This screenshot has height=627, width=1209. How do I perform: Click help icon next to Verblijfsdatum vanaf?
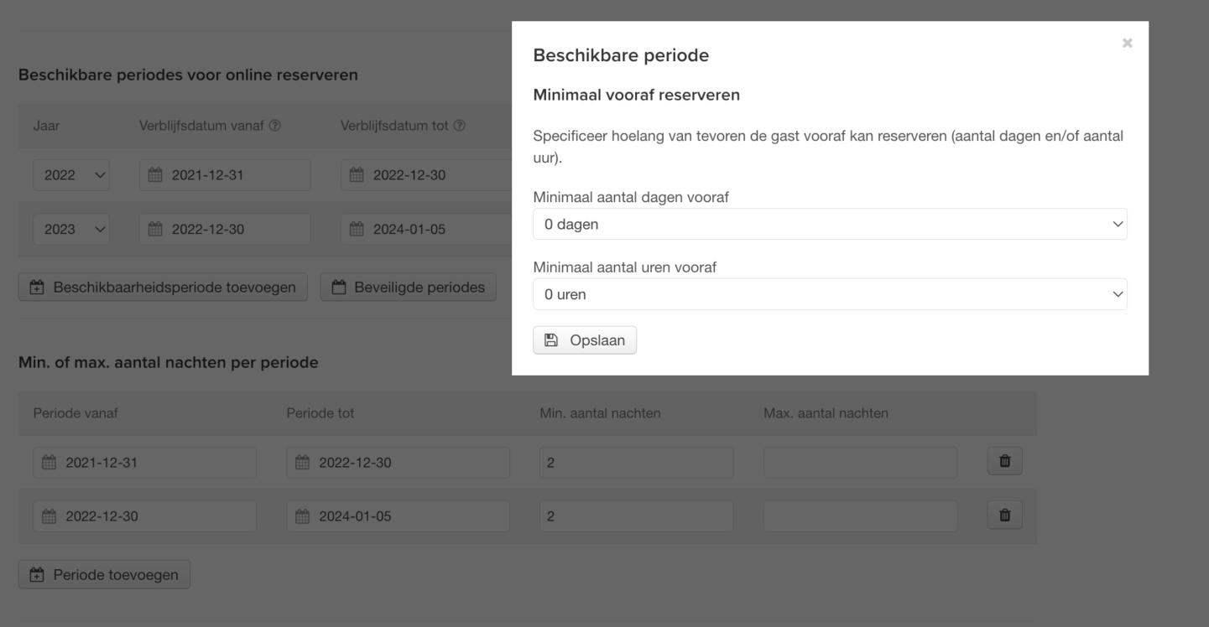275,126
